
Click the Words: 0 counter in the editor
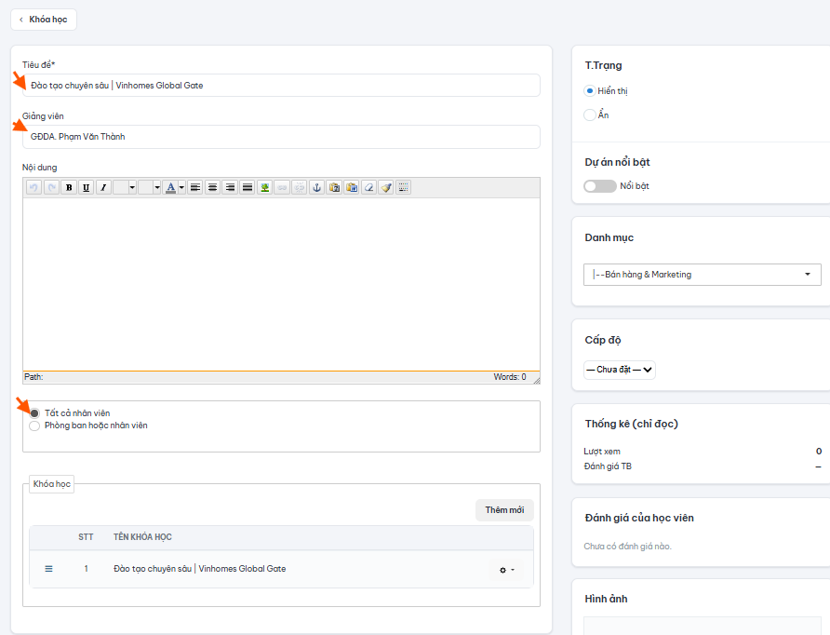tap(510, 377)
